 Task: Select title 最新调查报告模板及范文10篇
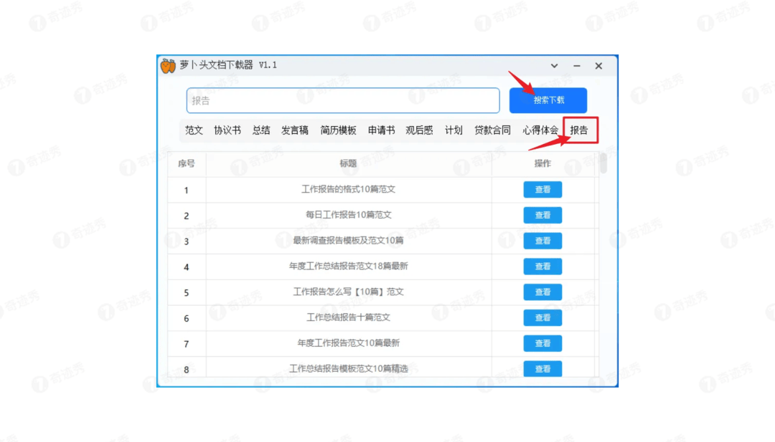coord(349,241)
